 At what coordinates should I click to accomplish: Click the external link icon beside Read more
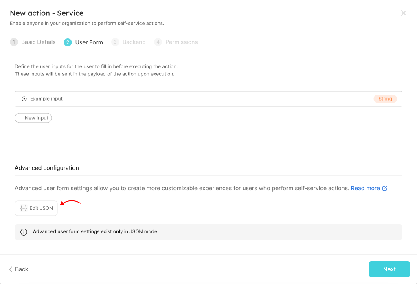tap(385, 188)
